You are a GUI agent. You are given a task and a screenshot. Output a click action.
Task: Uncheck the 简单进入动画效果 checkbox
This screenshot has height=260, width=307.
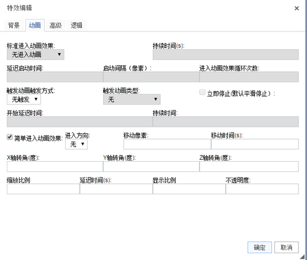10,137
